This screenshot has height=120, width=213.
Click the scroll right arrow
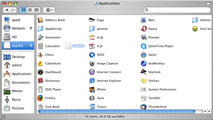point(209,111)
